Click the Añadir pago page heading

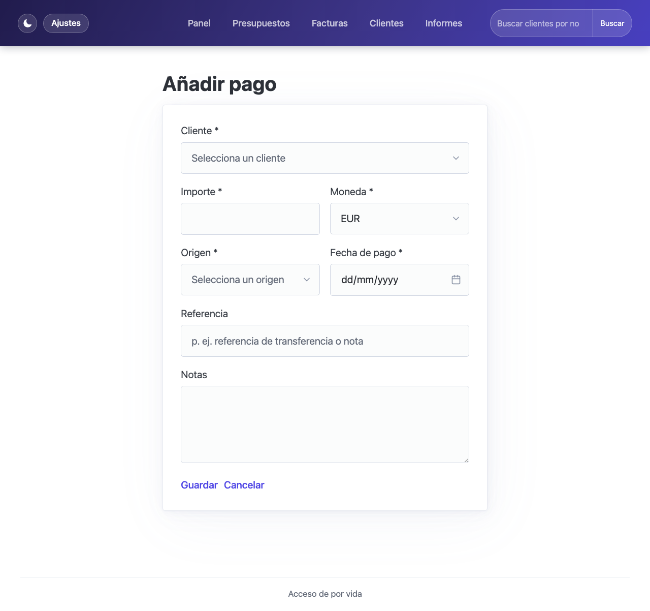coord(219,84)
